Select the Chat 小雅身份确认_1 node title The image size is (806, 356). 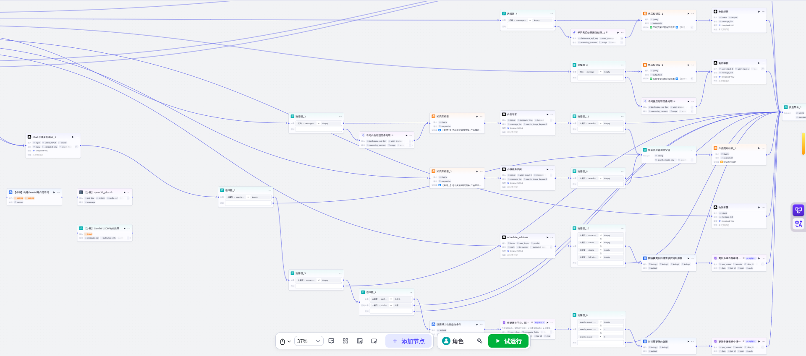coord(44,137)
